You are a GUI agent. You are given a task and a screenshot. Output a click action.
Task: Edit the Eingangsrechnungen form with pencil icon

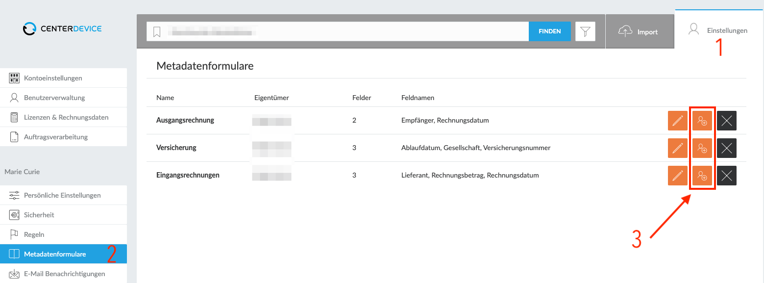(678, 176)
